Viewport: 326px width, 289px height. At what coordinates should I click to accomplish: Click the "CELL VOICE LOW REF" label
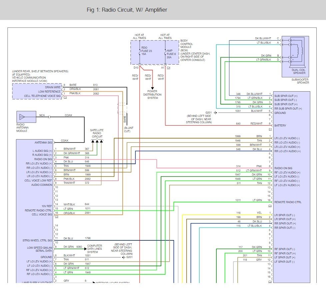tap(38, 180)
